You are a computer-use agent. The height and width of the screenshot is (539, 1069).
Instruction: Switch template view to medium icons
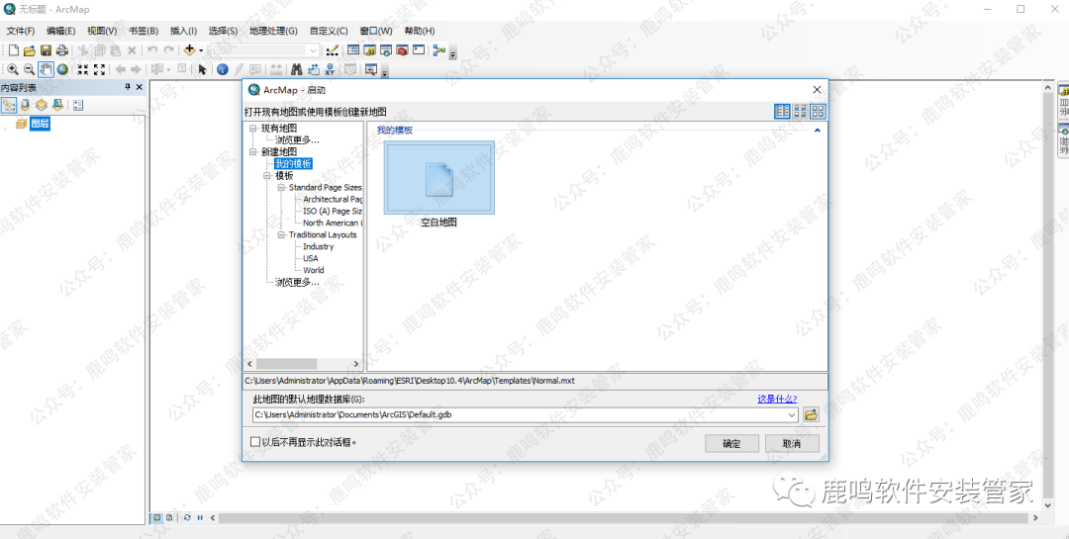point(801,111)
